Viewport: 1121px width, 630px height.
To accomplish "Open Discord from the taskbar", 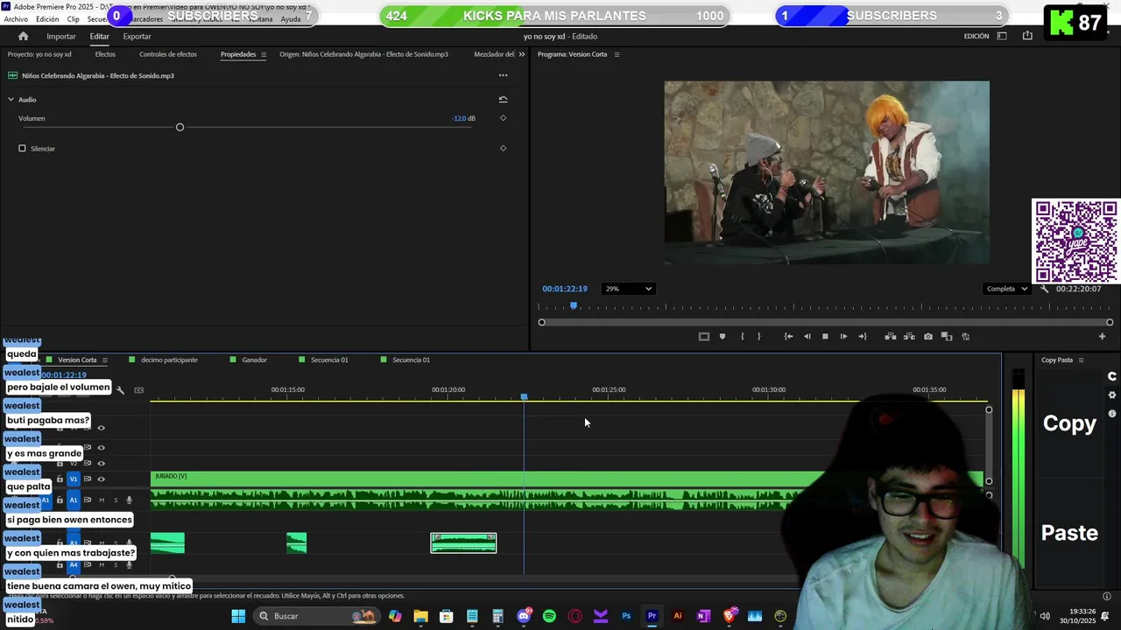I will pos(524,616).
